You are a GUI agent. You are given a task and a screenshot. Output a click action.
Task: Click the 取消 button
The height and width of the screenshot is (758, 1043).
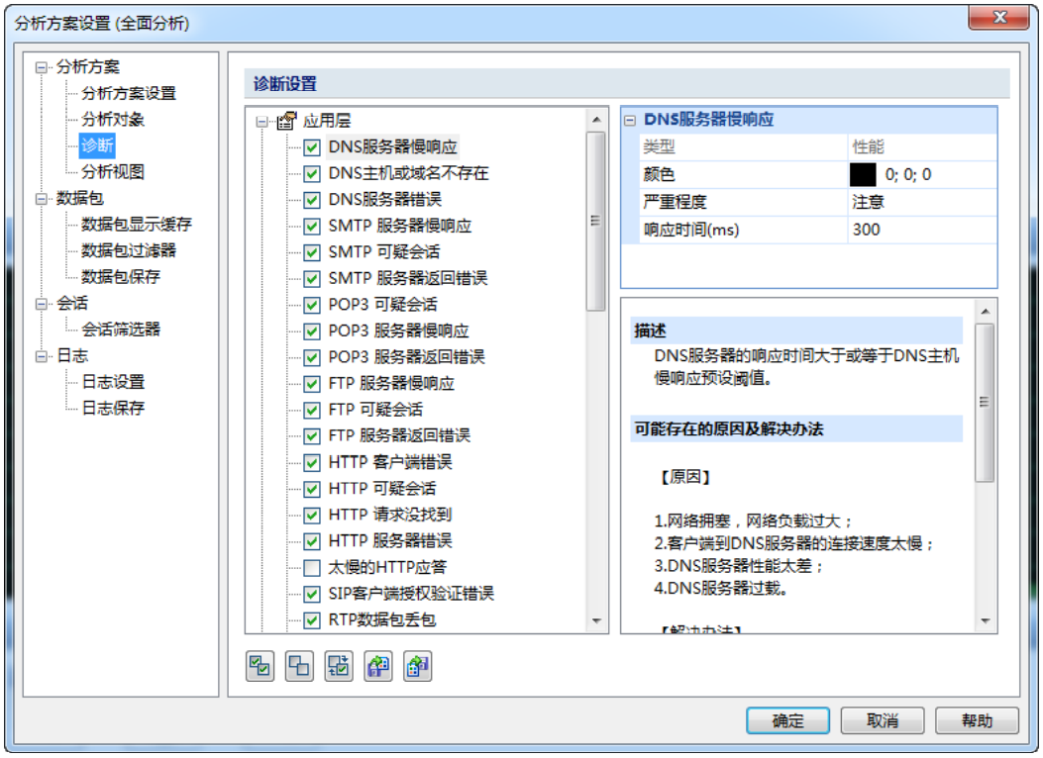pyautogui.click(x=883, y=720)
